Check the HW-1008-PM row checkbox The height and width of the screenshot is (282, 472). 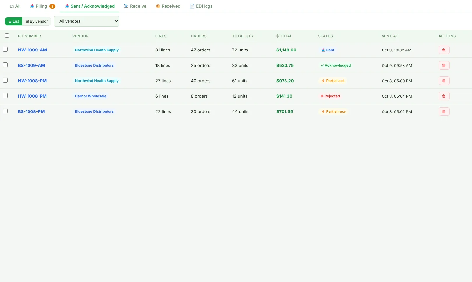[x=5, y=96]
